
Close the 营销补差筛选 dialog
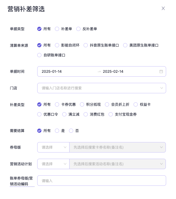(163, 8)
